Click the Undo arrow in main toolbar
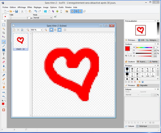 (x=36, y=11)
